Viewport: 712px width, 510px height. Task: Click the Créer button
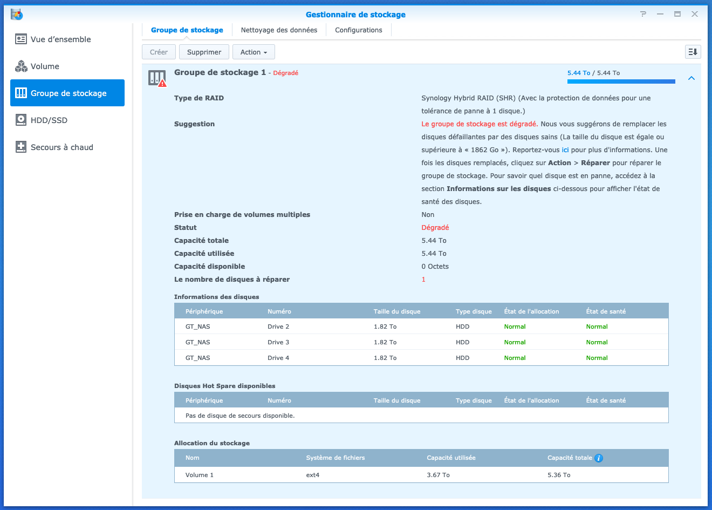pyautogui.click(x=159, y=52)
